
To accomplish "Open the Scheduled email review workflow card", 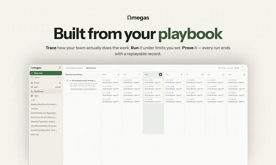I will [x=82, y=85].
